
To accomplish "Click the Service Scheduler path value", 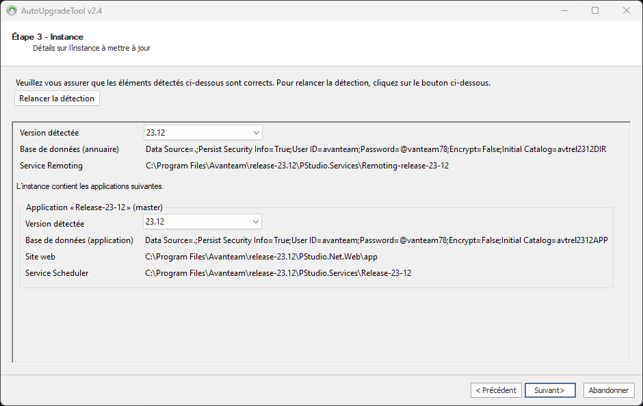I will pyautogui.click(x=278, y=273).
